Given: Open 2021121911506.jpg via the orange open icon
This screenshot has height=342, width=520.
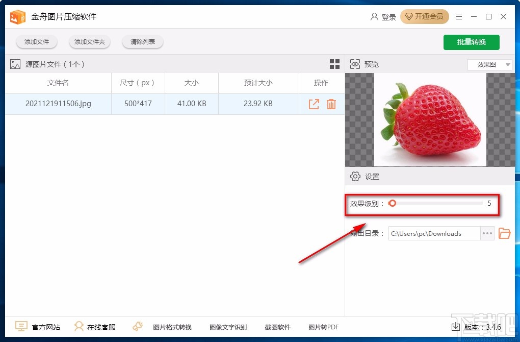Looking at the screenshot, I should tap(315, 104).
